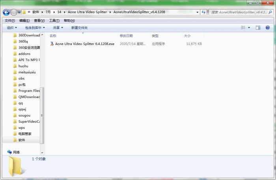Screen dimensions: 276x180
Task: Open the 帮助(H) menu
Action: [69, 20]
